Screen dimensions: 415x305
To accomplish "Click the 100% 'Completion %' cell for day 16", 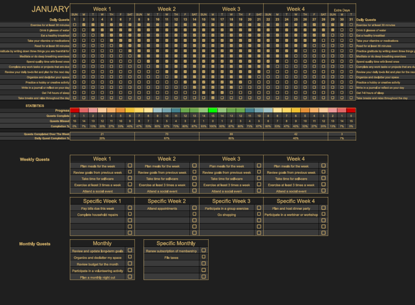I will pos(213,126).
